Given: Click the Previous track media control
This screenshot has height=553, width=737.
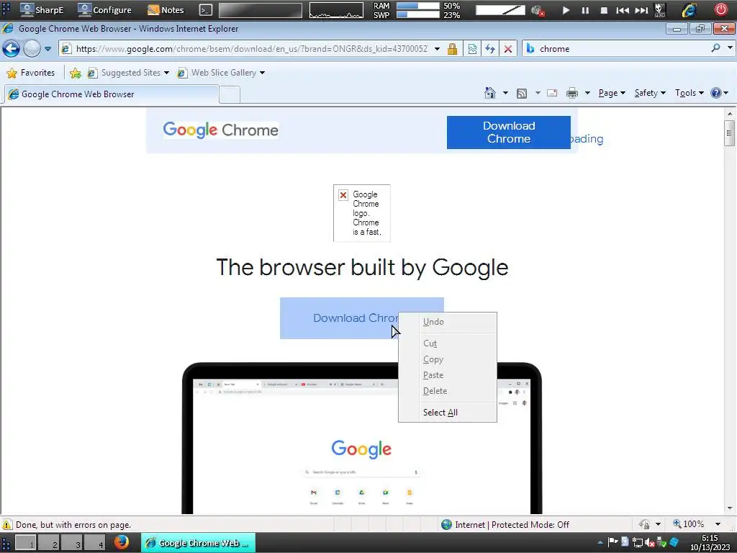Looking at the screenshot, I should (623, 10).
